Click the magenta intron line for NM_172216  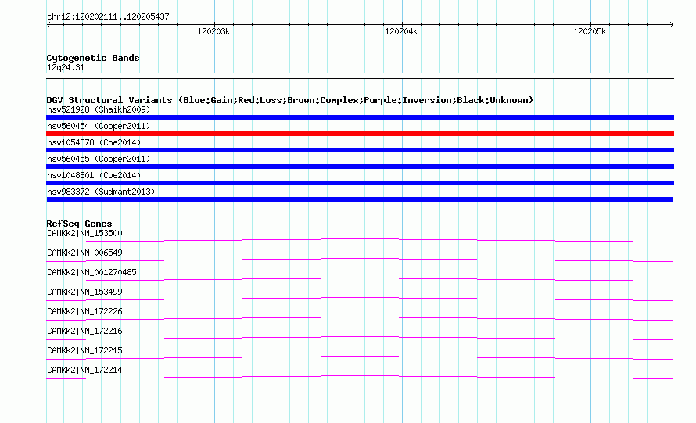click(x=360, y=337)
